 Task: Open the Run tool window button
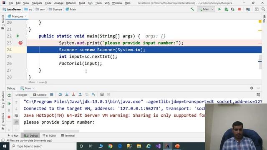[x=13, y=135]
